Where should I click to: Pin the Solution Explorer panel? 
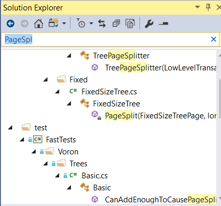click(x=208, y=7)
